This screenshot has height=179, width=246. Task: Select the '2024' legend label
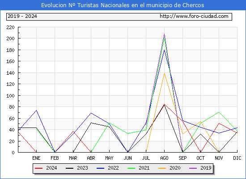point(51,168)
